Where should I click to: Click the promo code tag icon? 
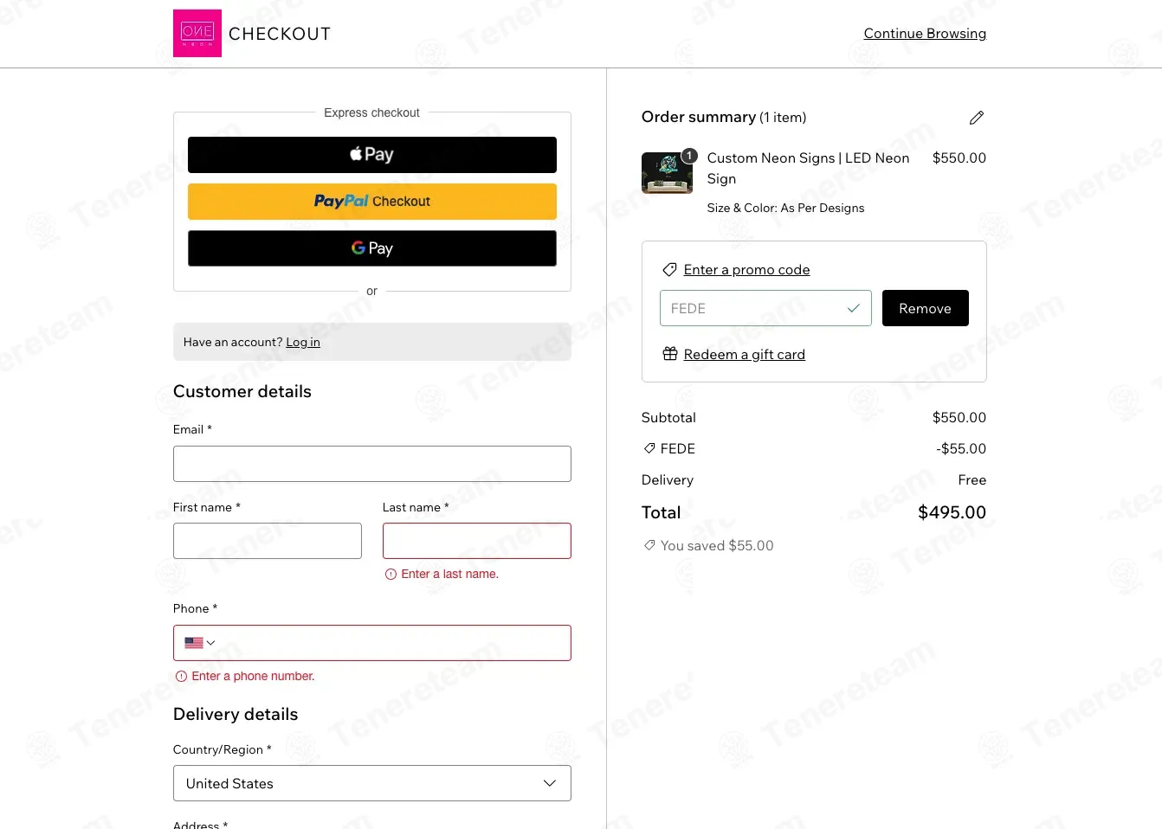pos(669,270)
